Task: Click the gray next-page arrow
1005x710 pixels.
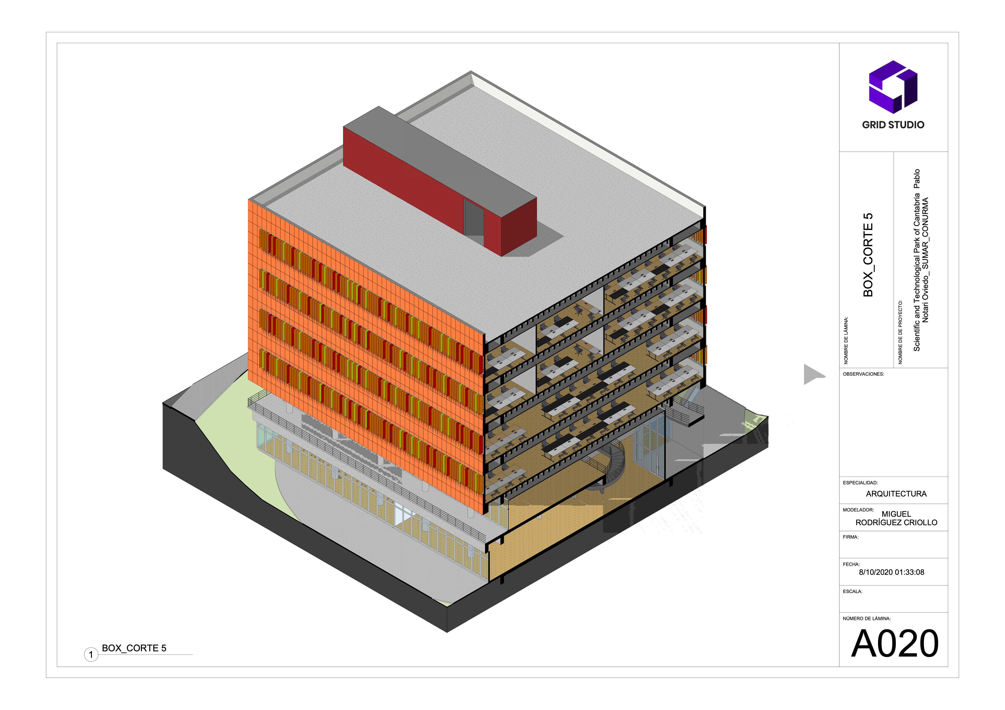Action: coord(812,375)
